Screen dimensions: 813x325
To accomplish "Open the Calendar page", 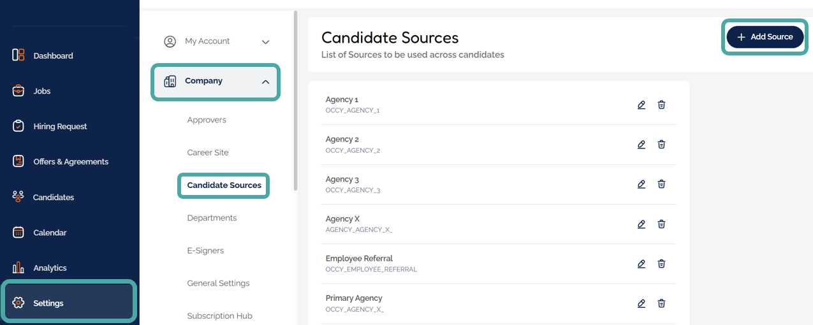I will (x=50, y=233).
